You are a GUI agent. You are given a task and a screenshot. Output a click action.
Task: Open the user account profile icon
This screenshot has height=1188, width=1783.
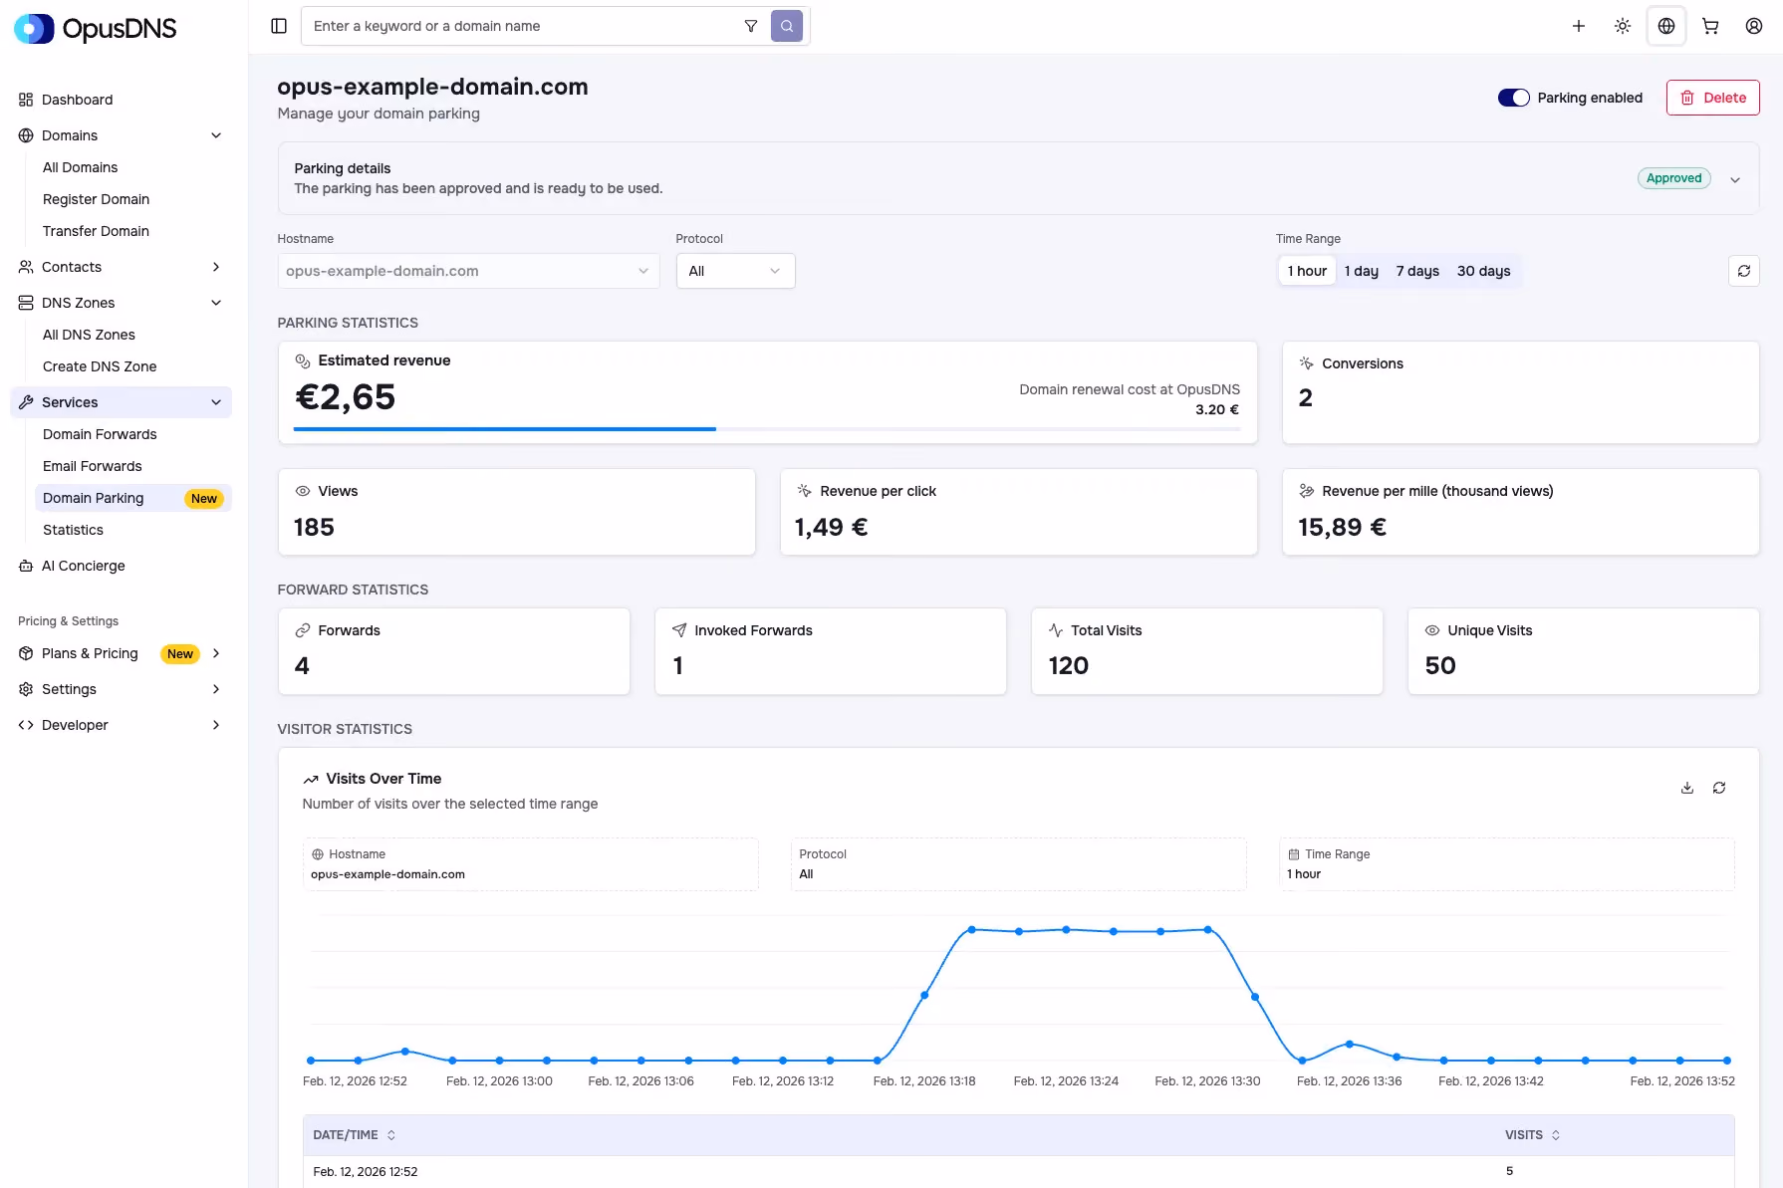[1754, 26]
